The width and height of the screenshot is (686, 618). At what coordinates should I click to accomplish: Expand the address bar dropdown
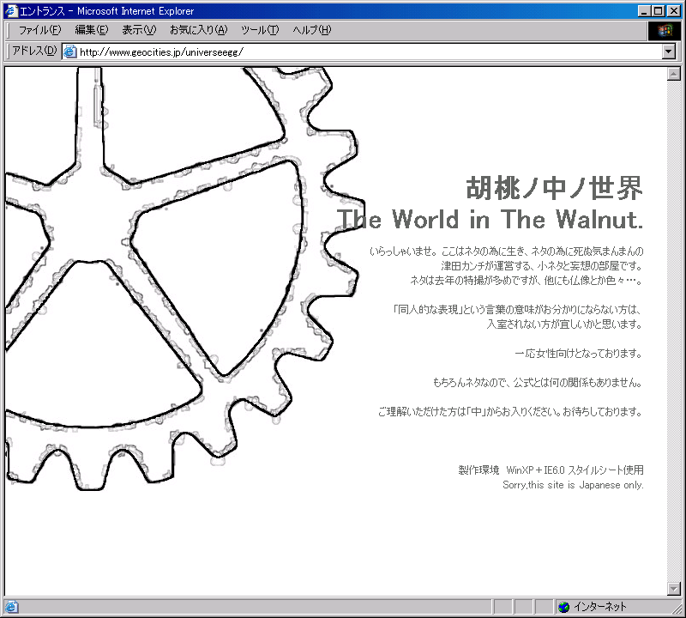(x=668, y=51)
